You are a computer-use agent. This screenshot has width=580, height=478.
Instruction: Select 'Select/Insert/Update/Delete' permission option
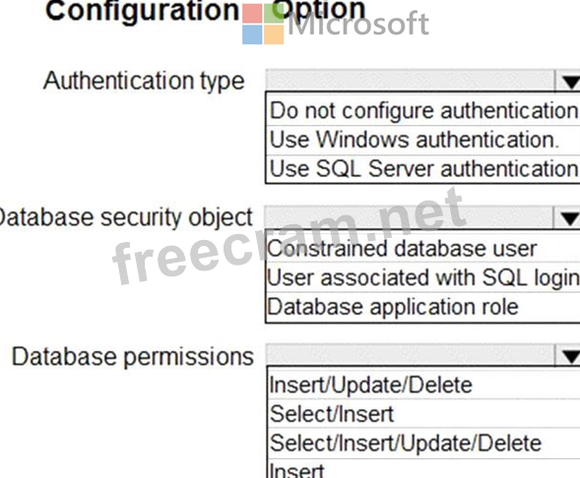[x=423, y=443]
